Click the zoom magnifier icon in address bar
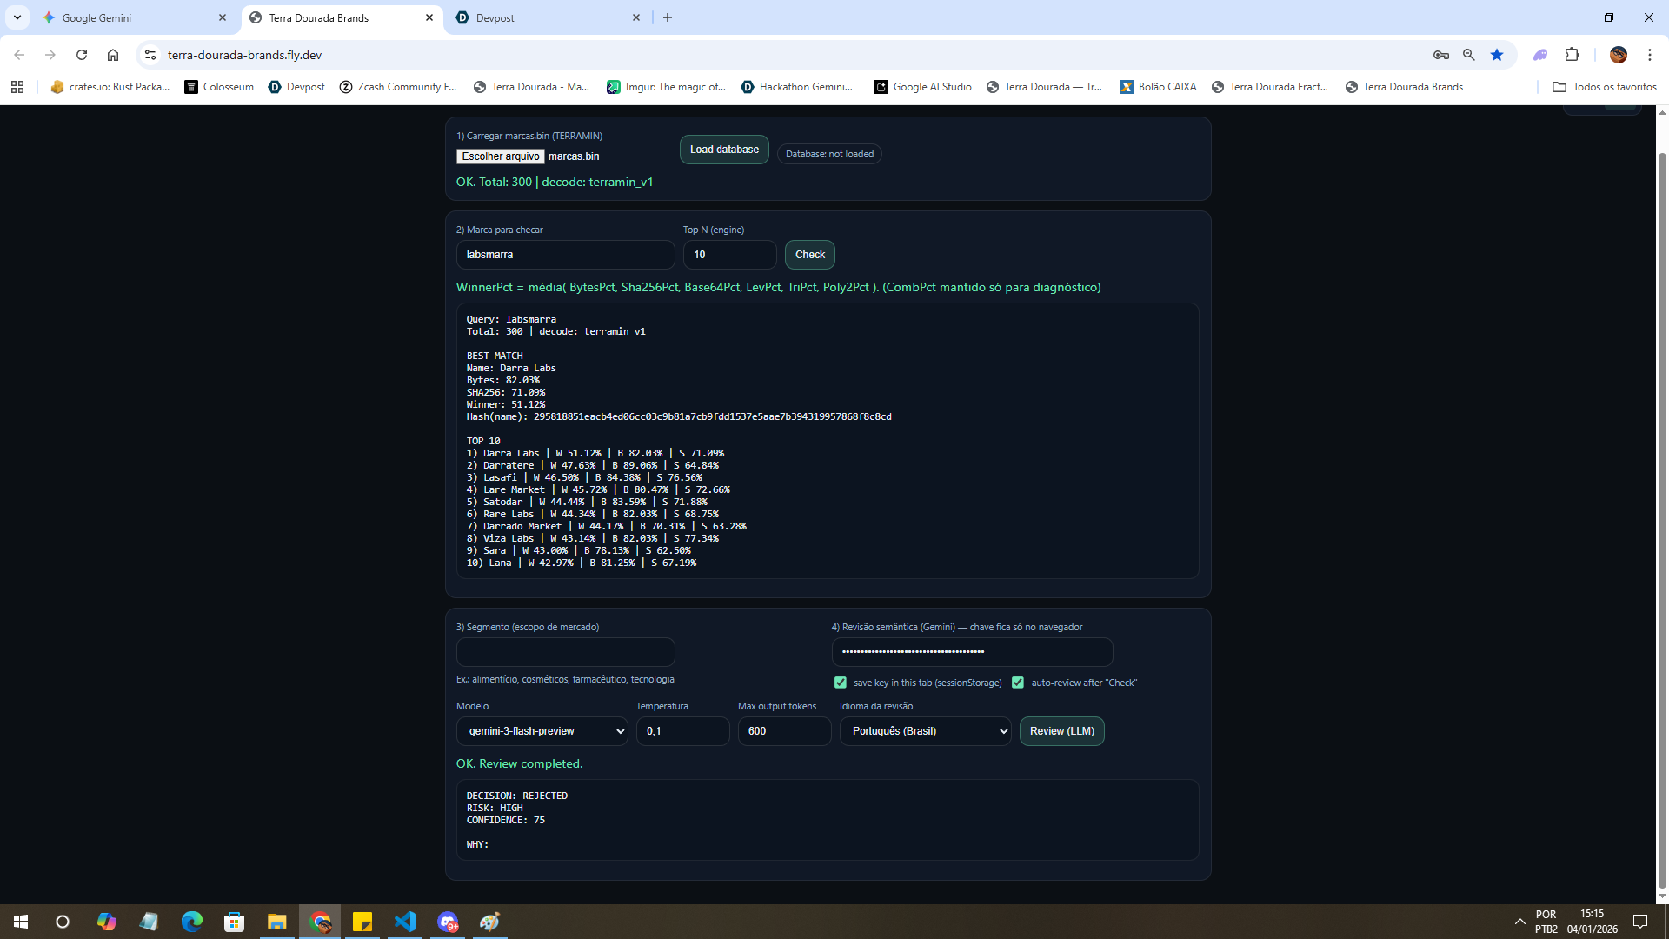 coord(1469,55)
